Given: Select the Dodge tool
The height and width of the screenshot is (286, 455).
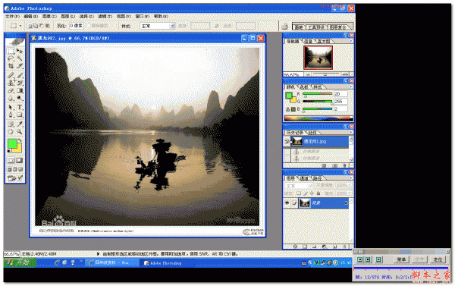Looking at the screenshot, I should tap(20, 99).
